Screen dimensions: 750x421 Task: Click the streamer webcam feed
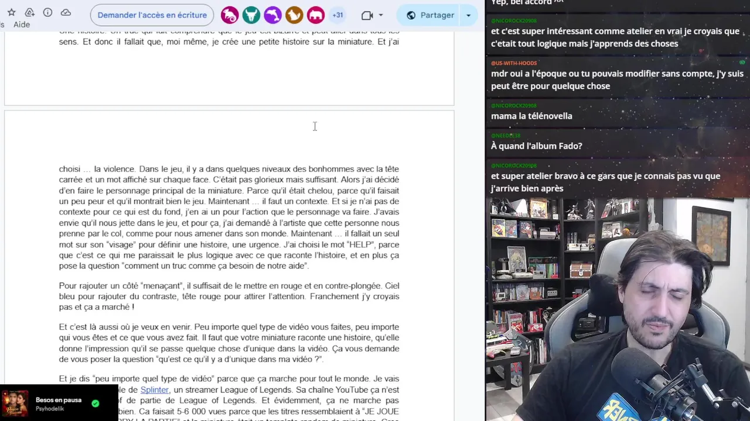(x=618, y=309)
